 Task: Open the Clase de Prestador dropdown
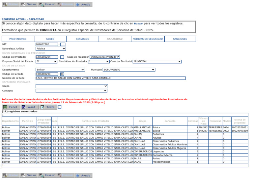(105, 57)
